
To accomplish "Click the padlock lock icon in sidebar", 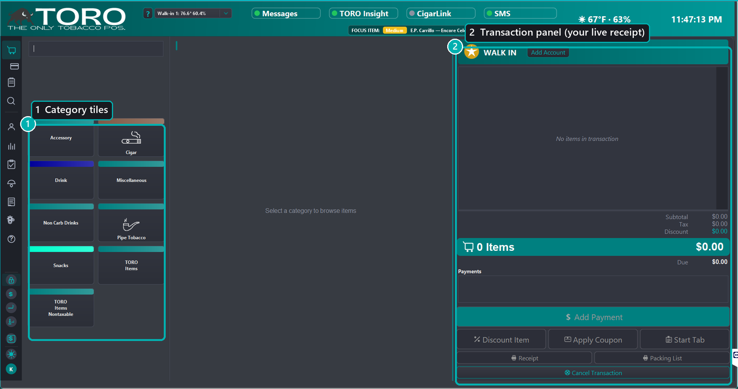I will click(11, 280).
